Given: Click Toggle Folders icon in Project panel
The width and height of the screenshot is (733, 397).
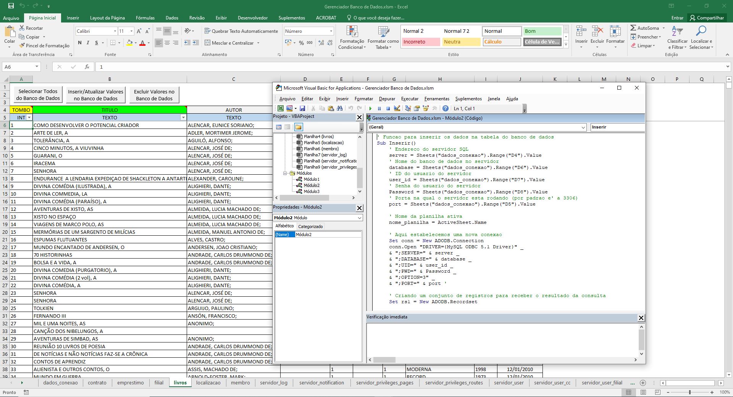Looking at the screenshot, I should pyautogui.click(x=299, y=127).
